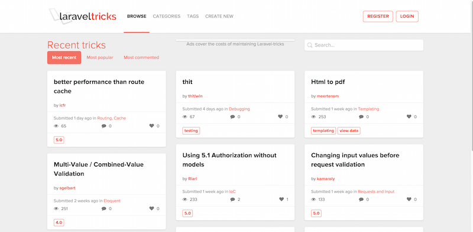Click the Login button
Image resolution: width=473 pixels, height=232 pixels.
tap(407, 17)
